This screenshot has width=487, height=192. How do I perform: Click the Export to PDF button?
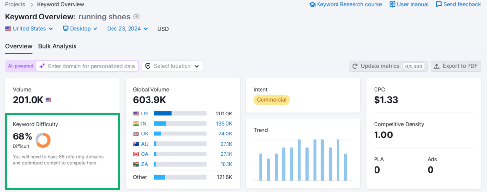pyautogui.click(x=456, y=66)
